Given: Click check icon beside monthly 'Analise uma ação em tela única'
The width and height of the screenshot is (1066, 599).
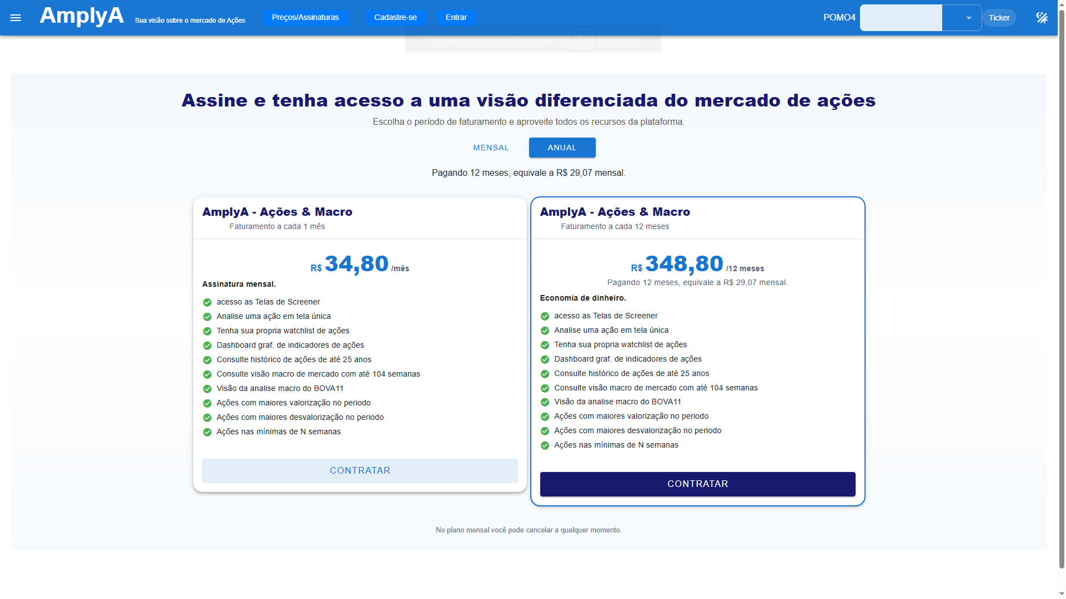Looking at the screenshot, I should point(207,317).
